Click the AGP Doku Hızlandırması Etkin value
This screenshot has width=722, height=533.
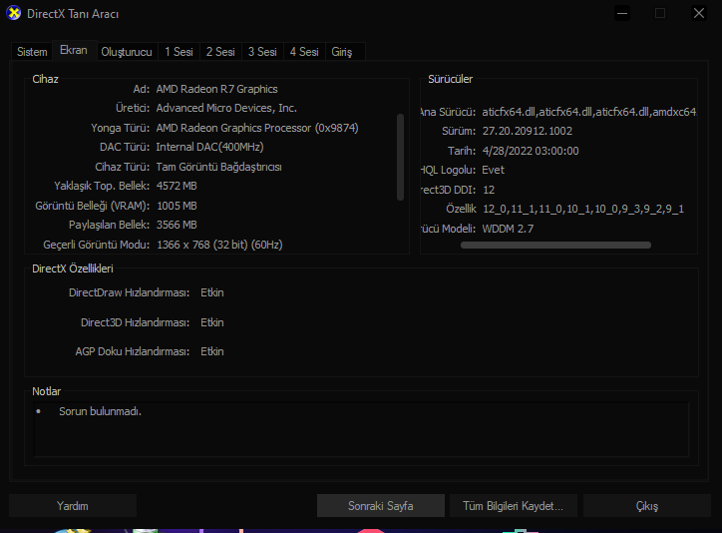(x=212, y=351)
